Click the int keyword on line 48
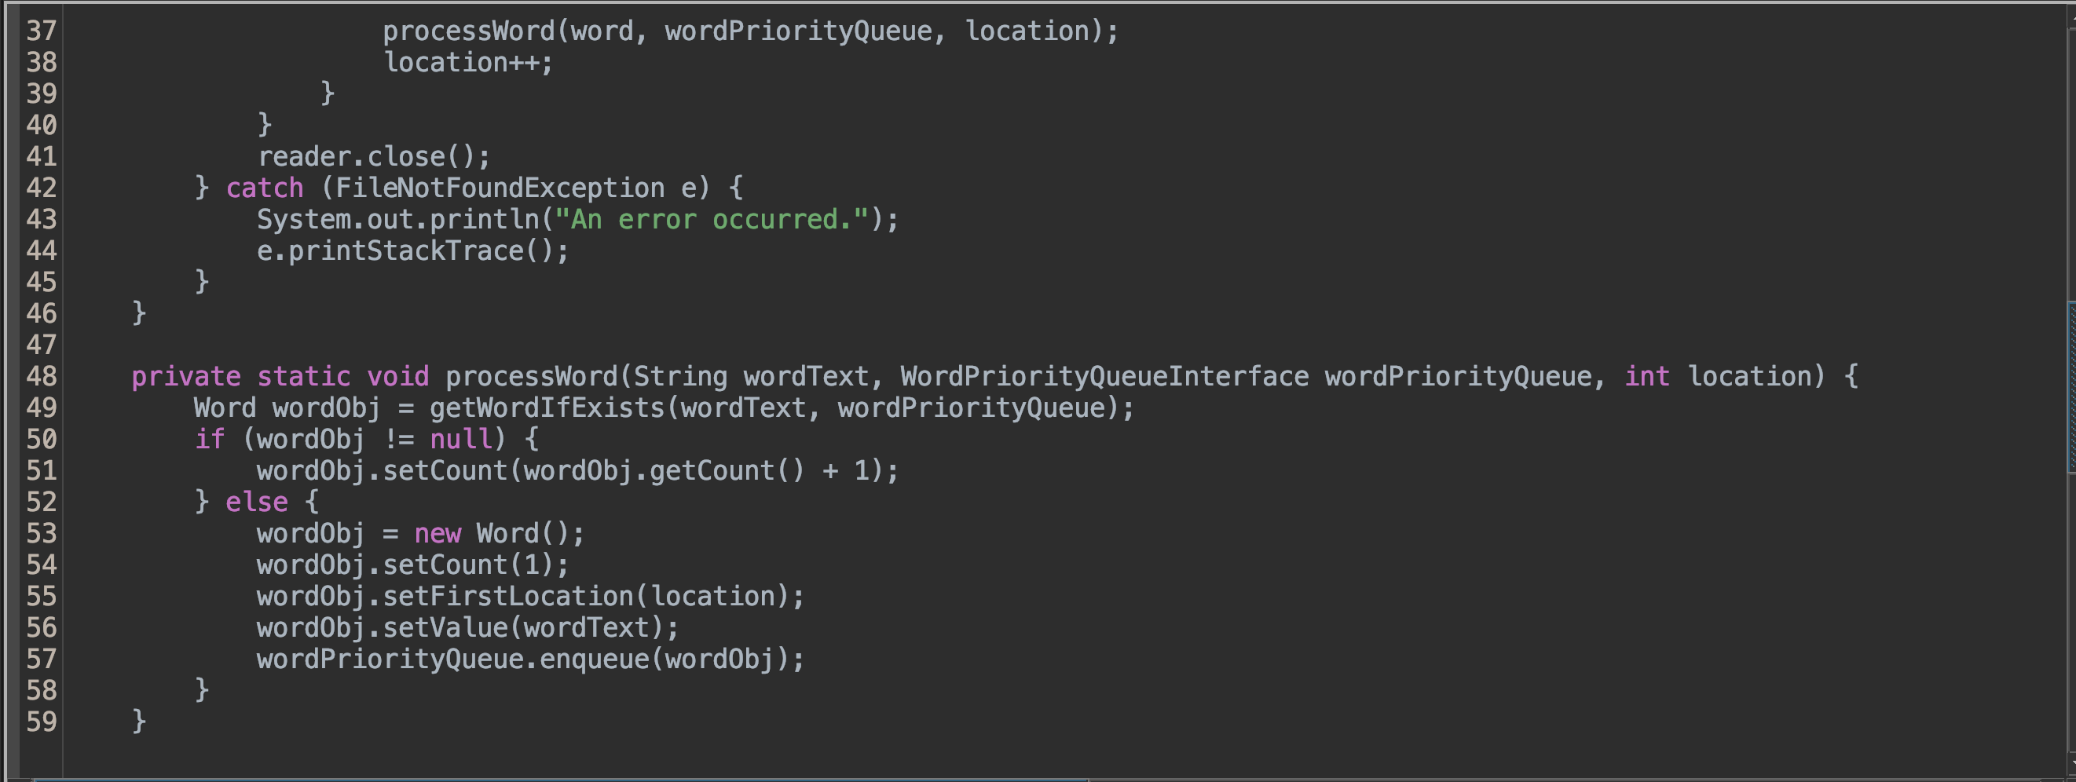Viewport: 2076px width, 782px height. pos(1646,376)
